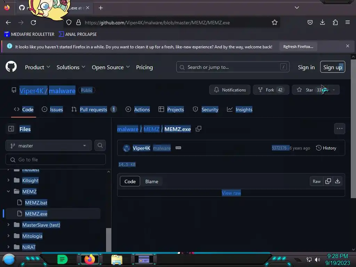This screenshot has width=356, height=267.
Task: Click the file tree search icon
Action: (100, 146)
